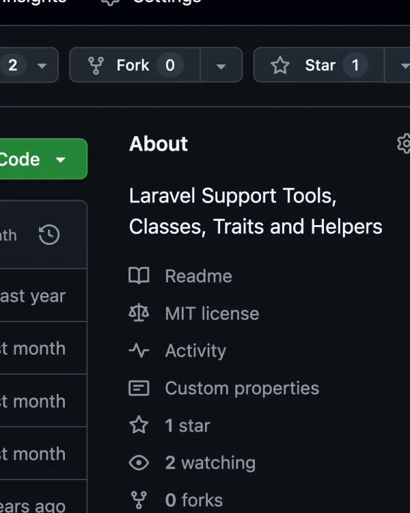Click the eye icon beside 2 watching
The image size is (410, 513).
[x=139, y=463]
